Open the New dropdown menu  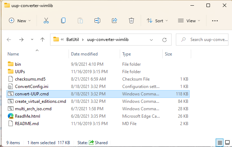pos(20,20)
